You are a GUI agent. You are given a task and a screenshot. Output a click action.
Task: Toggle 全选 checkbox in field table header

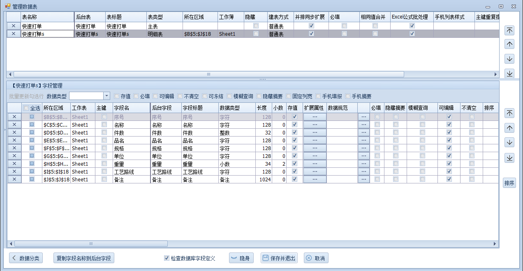pos(26,108)
